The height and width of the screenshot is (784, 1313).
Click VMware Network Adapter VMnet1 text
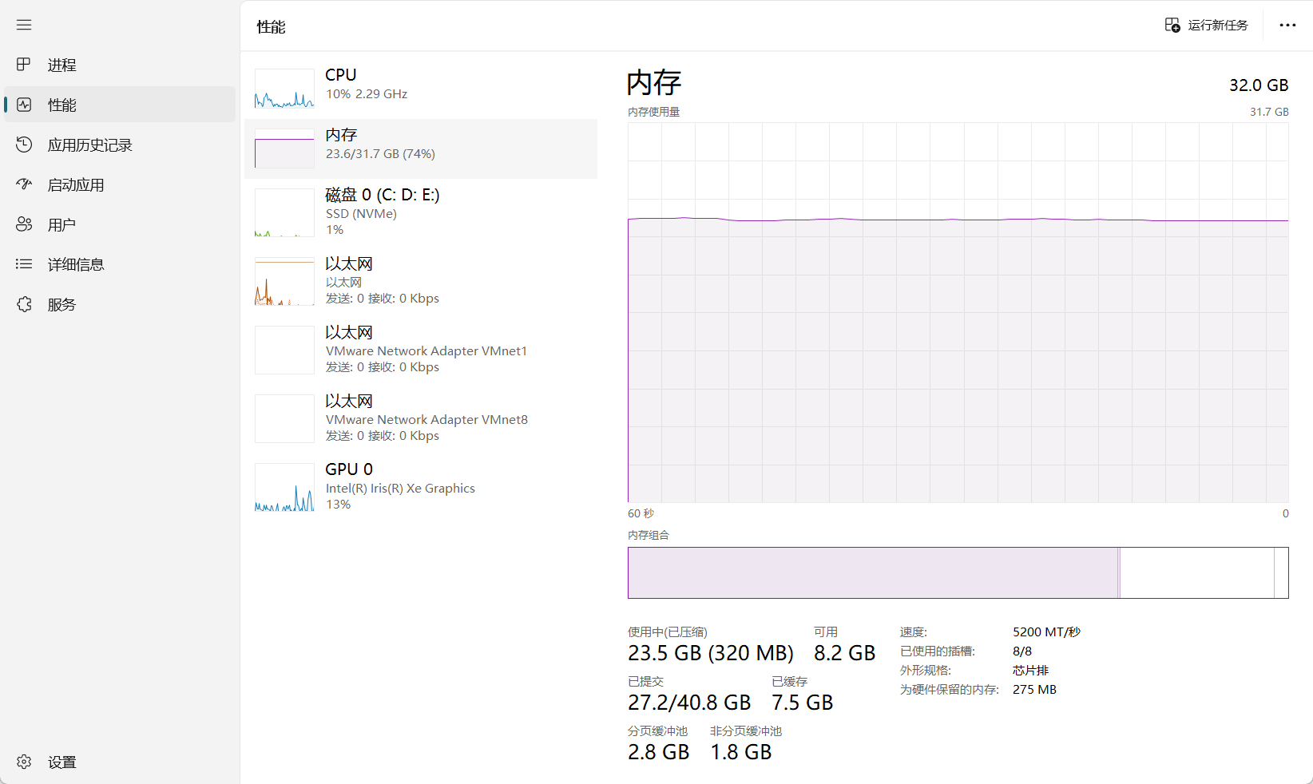click(x=426, y=351)
